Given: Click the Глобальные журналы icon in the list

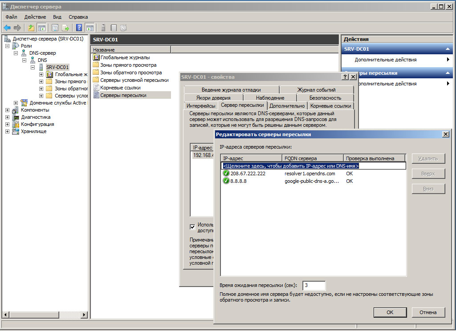Looking at the screenshot, I should tap(96, 57).
